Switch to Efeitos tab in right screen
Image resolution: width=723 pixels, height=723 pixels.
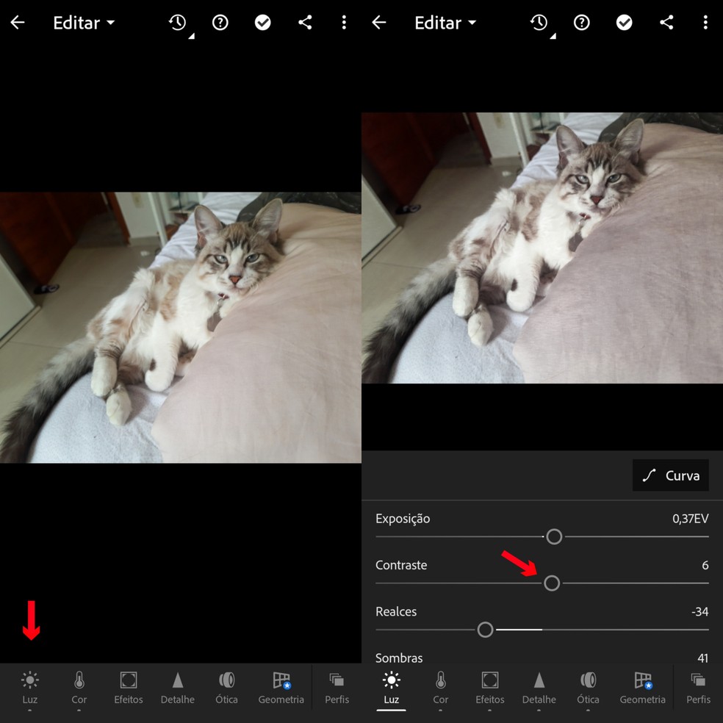point(490,688)
